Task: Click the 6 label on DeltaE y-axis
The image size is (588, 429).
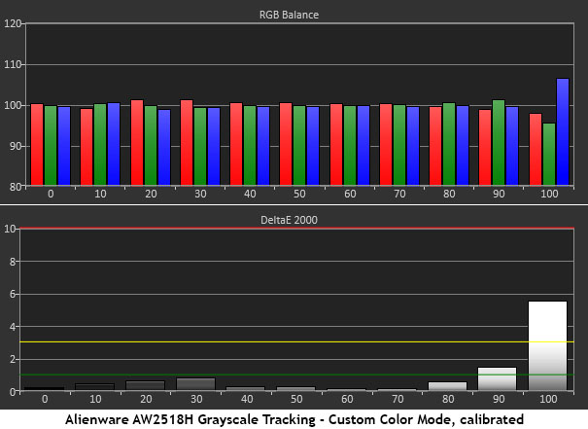Action: tap(13, 294)
